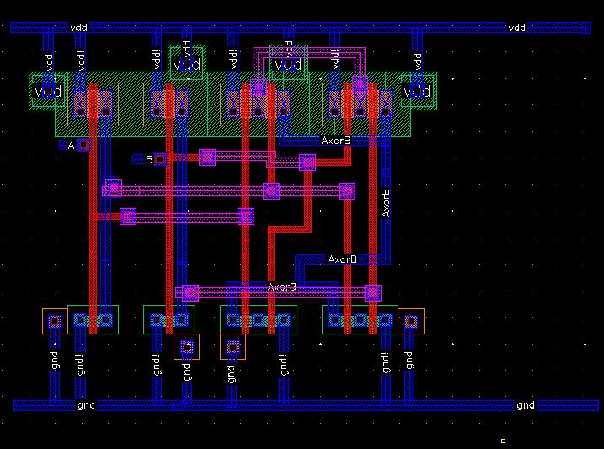Viewport: 604px width, 449px height.
Task: Select the leftmost large 'vdd' well tap
Action: click(48, 91)
